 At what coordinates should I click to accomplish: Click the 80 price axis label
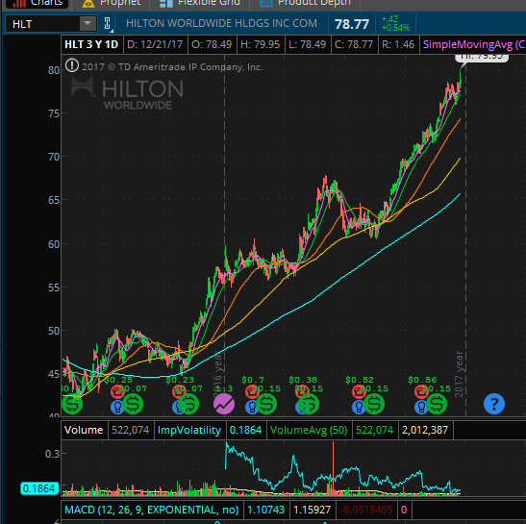(x=54, y=70)
